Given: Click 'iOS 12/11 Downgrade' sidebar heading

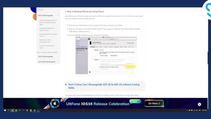Looking at the screenshot, I should click(47, 62).
